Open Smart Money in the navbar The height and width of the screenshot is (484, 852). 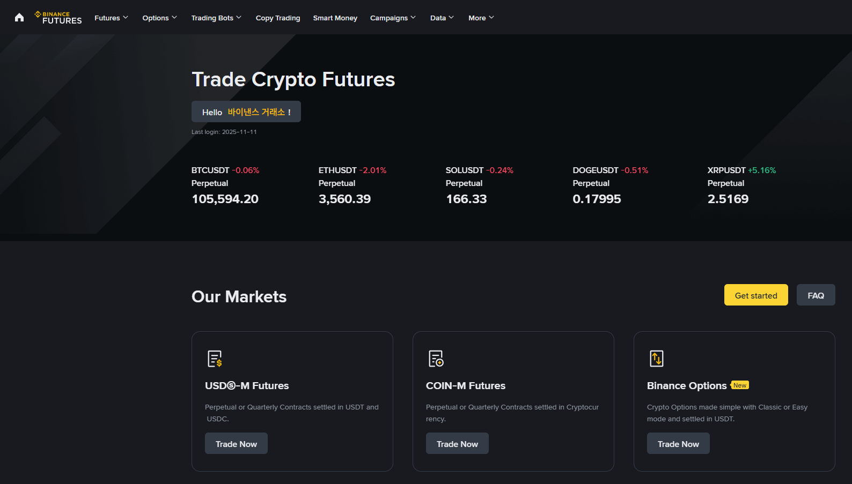click(335, 18)
